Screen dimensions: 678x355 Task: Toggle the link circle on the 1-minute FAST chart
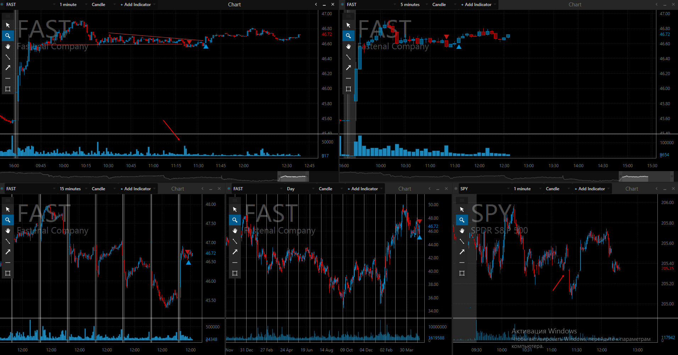[2, 5]
